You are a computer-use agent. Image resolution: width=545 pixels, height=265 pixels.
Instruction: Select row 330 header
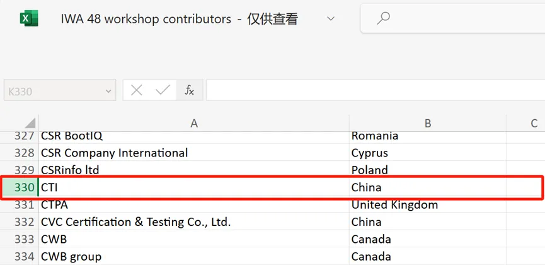click(x=24, y=187)
